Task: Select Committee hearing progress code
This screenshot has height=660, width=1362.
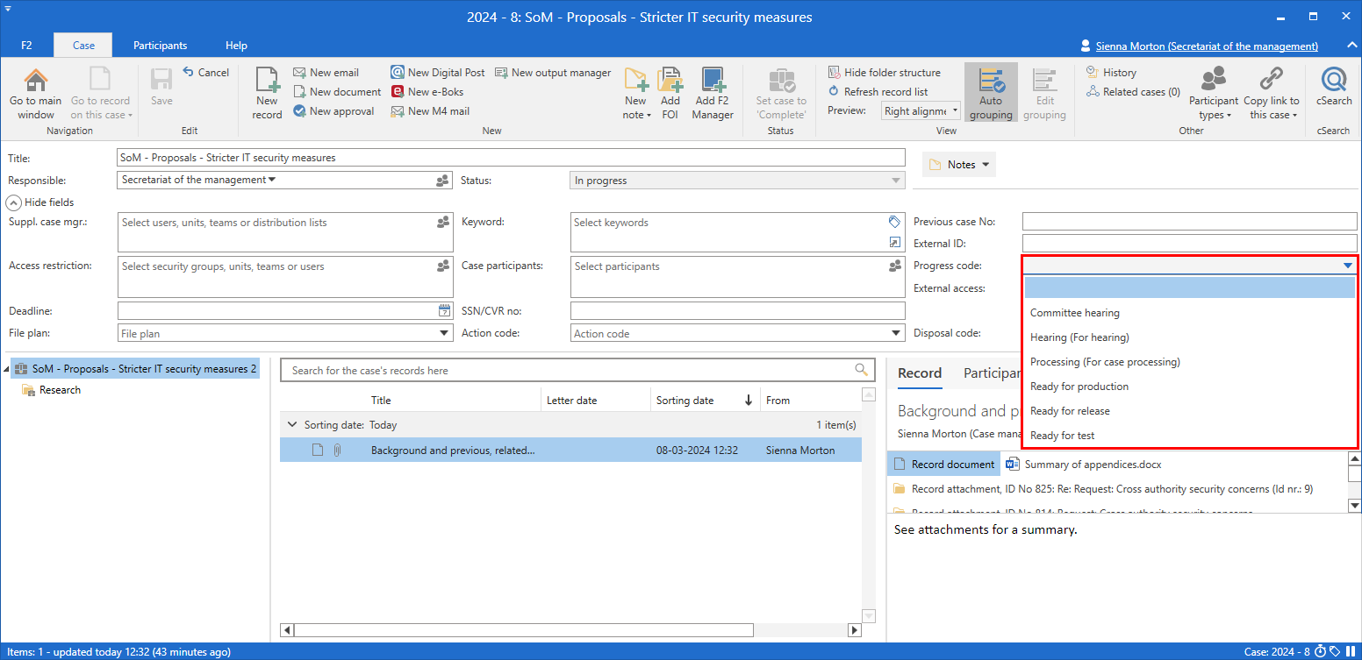Action: point(1190,313)
